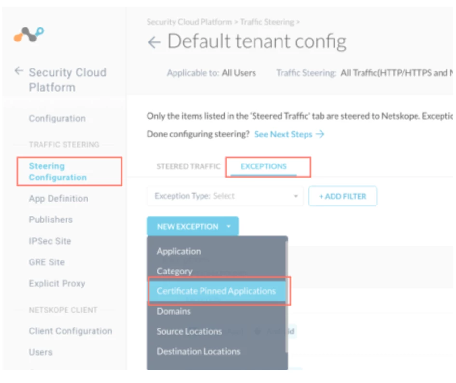This screenshot has width=456, height=383.
Task: Select Category in the exception menu
Action: (174, 271)
